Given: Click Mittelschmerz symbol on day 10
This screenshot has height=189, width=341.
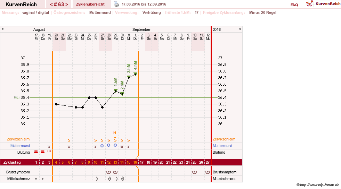Looking at the screenshot, I should [x=97, y=179].
